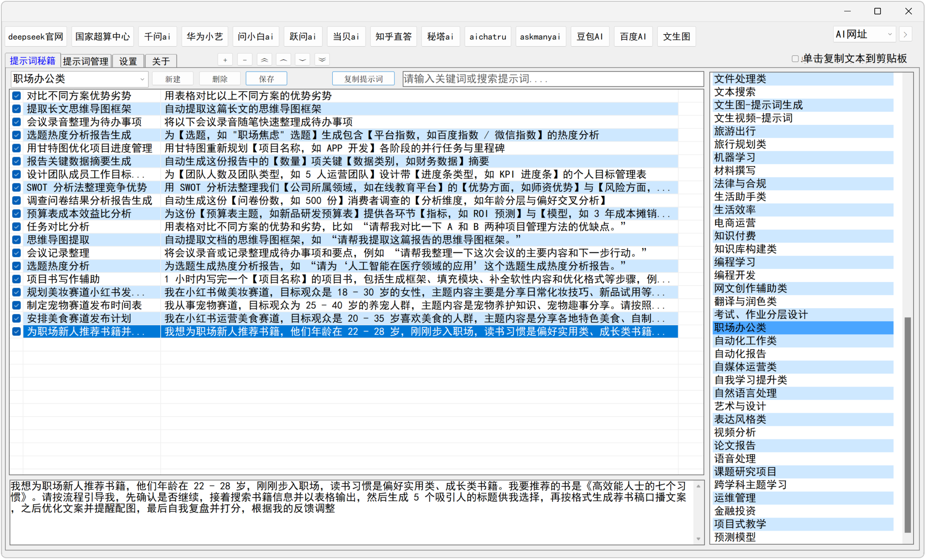Select the 调查问卷结果分析报告生成 row
Image resolution: width=925 pixels, height=559 pixels.
point(344,200)
